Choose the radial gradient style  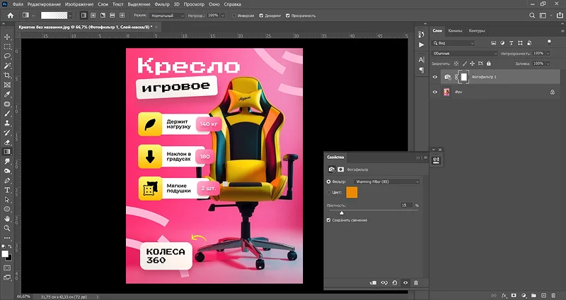point(93,16)
